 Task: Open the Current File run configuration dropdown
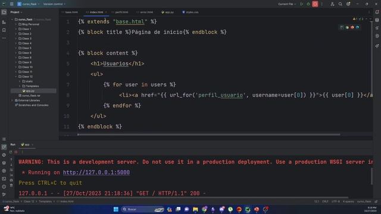coord(287,4)
